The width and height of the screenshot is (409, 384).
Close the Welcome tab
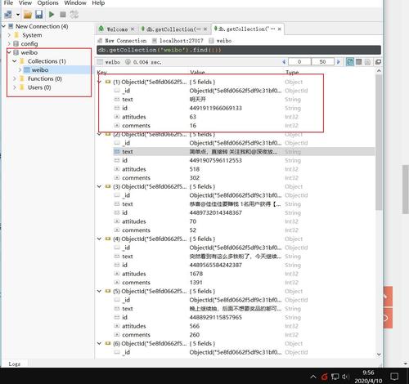133,29
